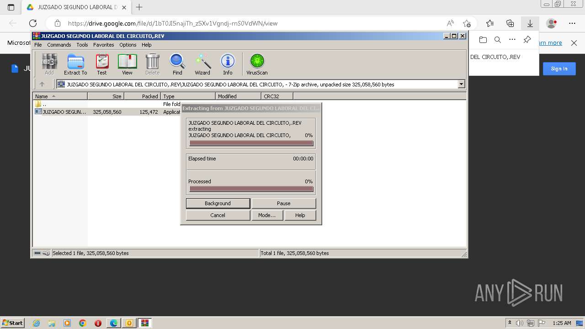Screen dimensions: 585x329
Task: Open the Options menu
Action: click(128, 45)
